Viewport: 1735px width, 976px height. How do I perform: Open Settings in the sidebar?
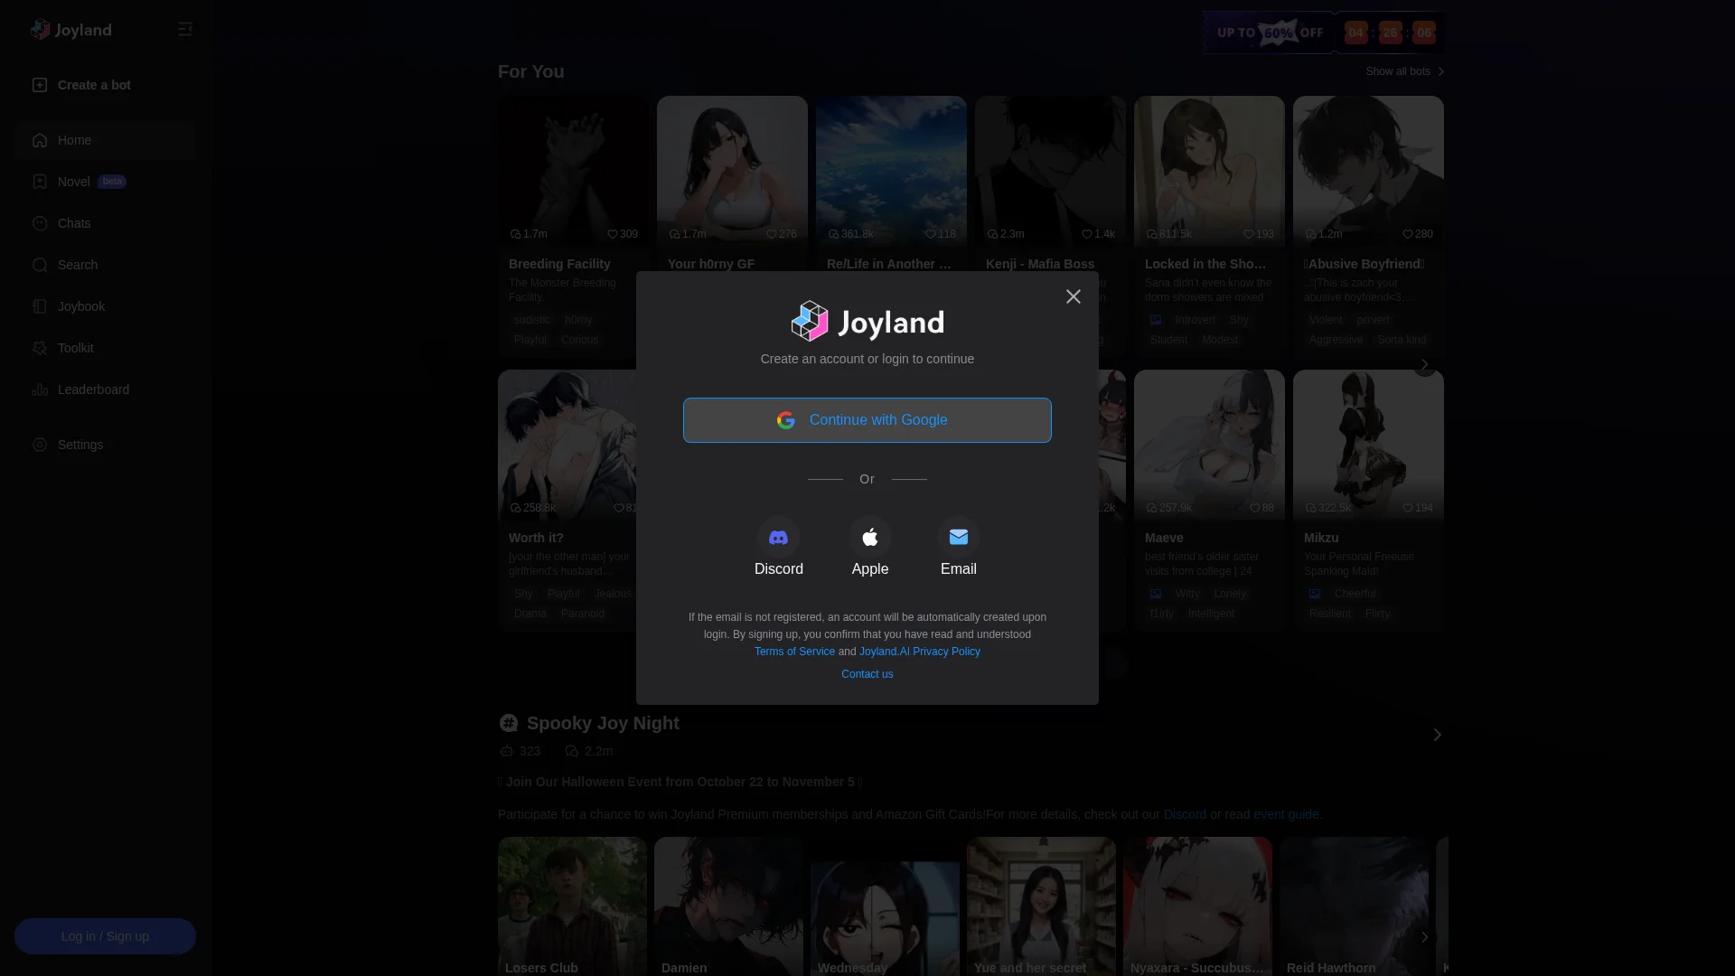tap(80, 445)
